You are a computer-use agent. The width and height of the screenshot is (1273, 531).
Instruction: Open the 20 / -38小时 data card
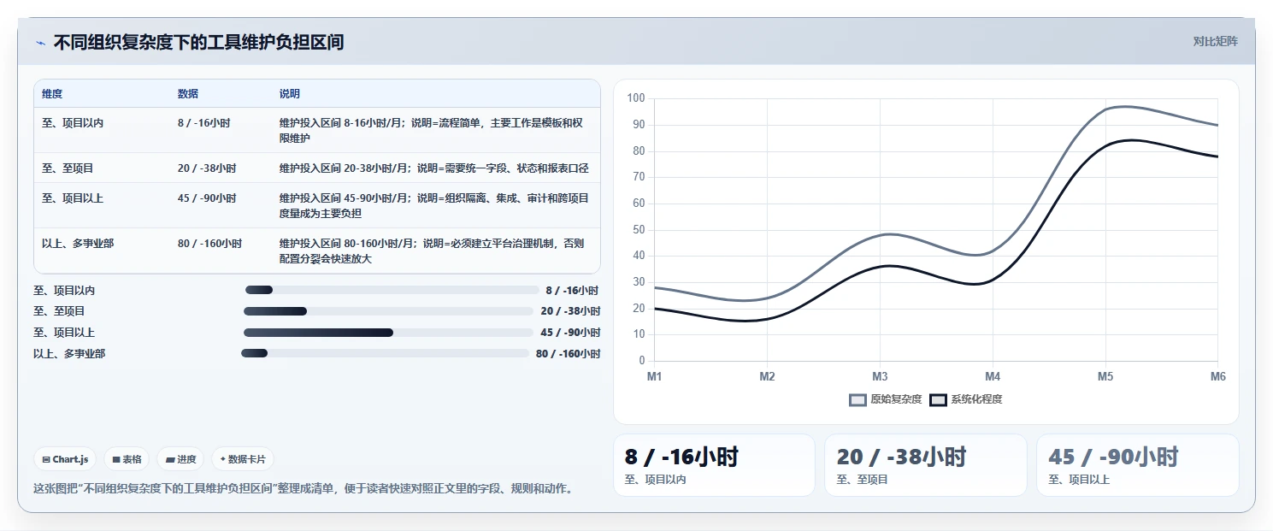[926, 465]
